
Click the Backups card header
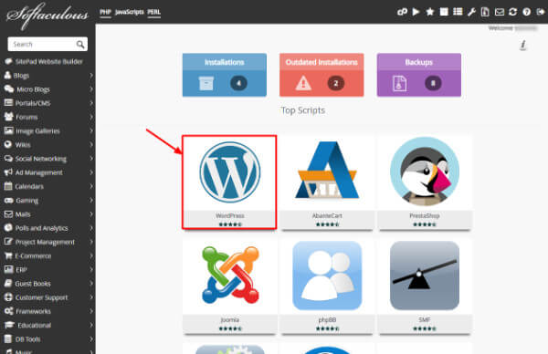click(418, 62)
